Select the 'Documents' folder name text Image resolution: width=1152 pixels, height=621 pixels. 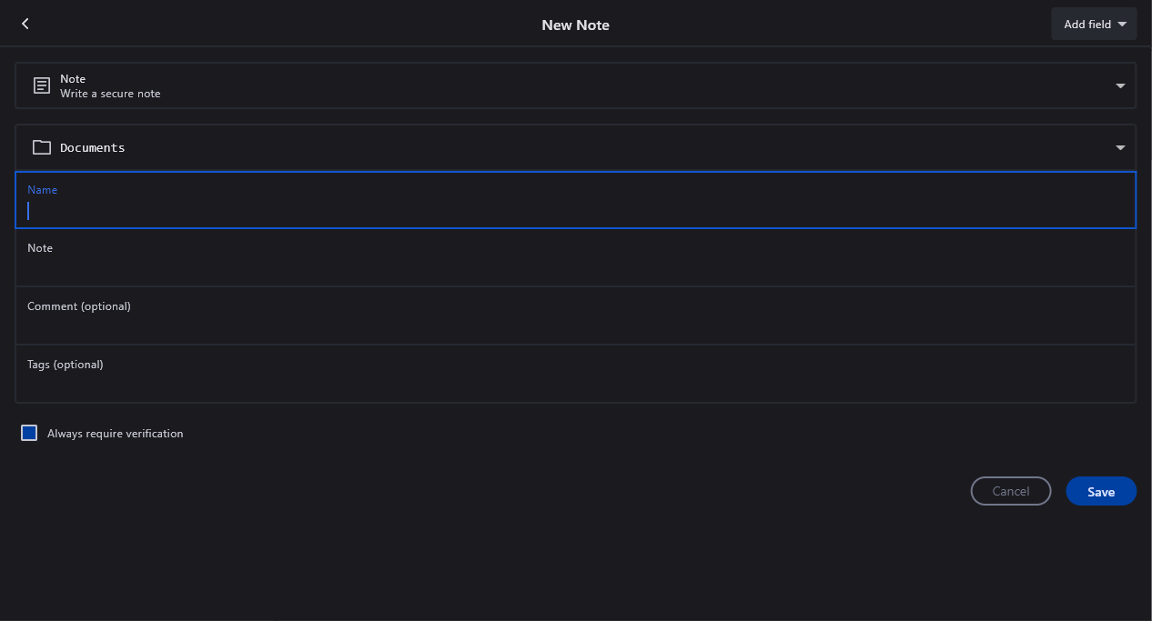coord(93,147)
